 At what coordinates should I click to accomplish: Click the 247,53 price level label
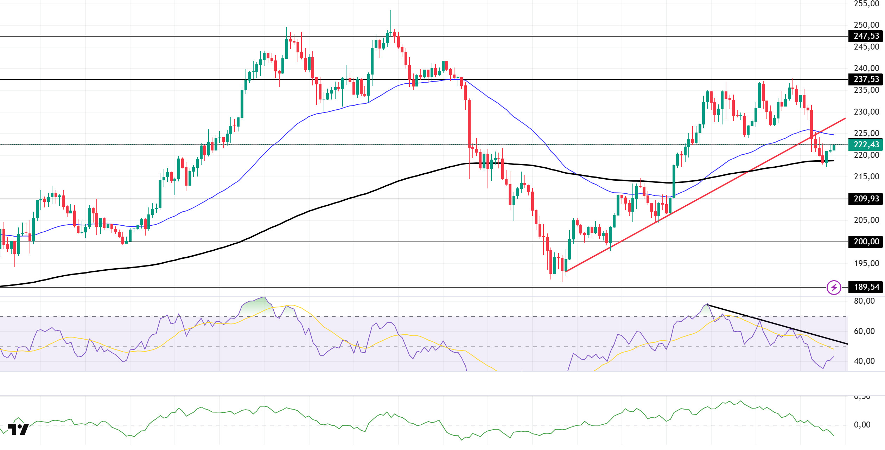866,36
